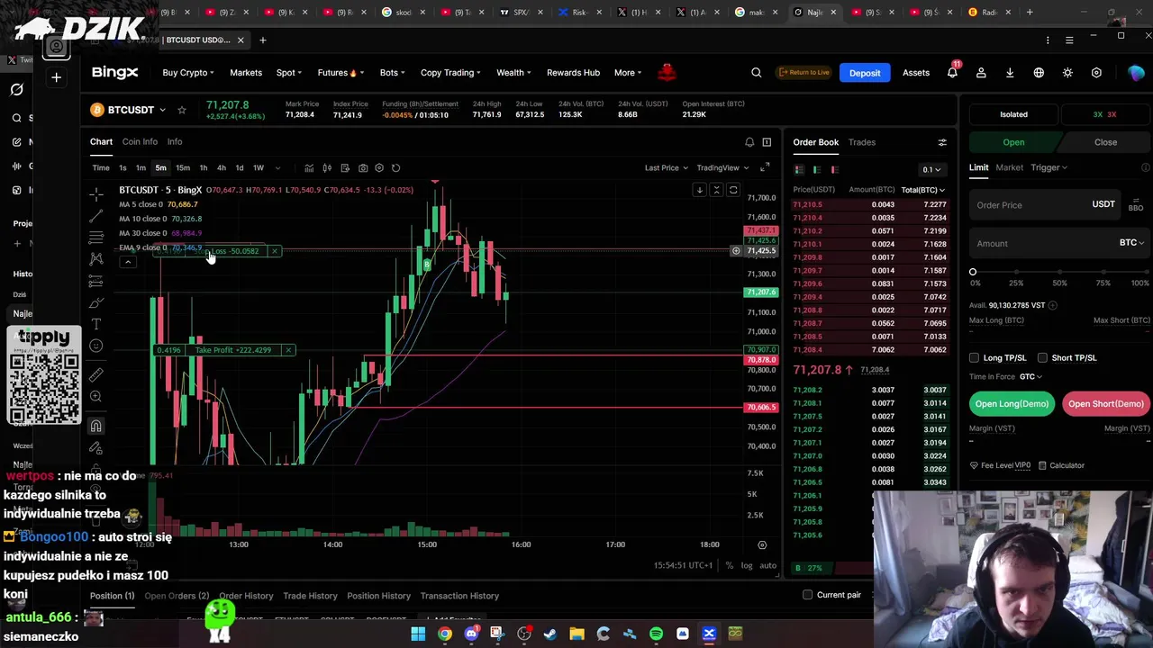Open chart axis settings gear at bottom

point(762,544)
